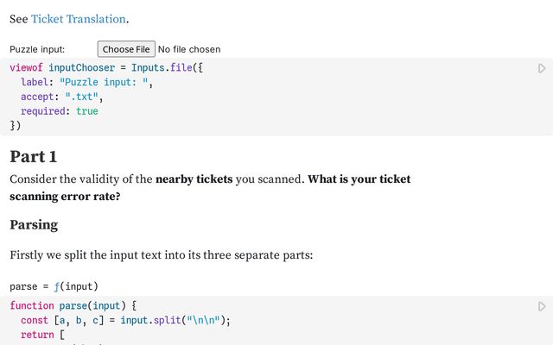Click the closing '})' of inputChooser cell
553x345 pixels.
(x=15, y=126)
